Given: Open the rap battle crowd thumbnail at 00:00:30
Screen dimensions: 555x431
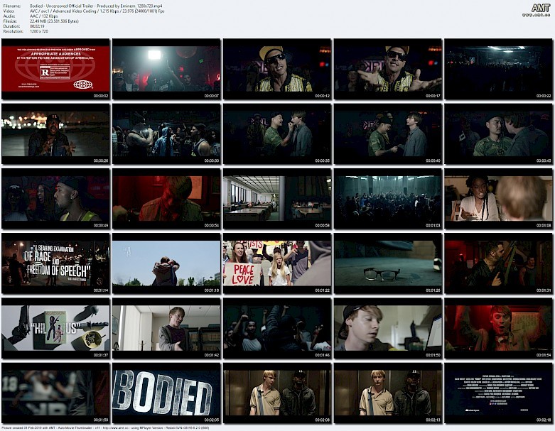Looking at the screenshot, I should pyautogui.click(x=166, y=133).
